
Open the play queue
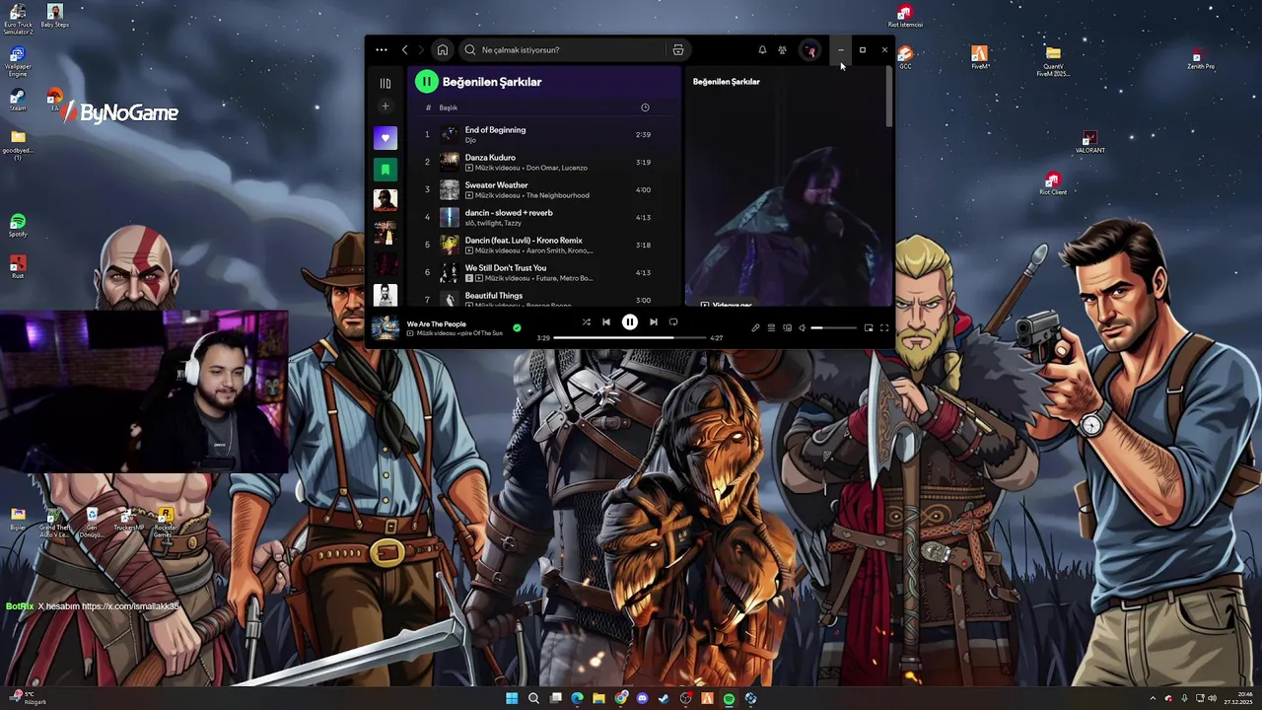pyautogui.click(x=771, y=327)
